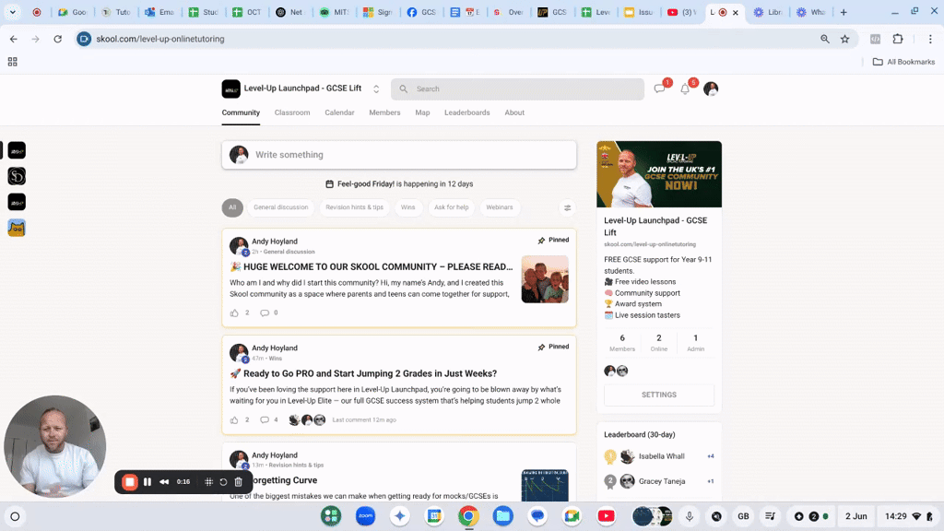
Task: Stop the screen recording
Action: coord(129,481)
